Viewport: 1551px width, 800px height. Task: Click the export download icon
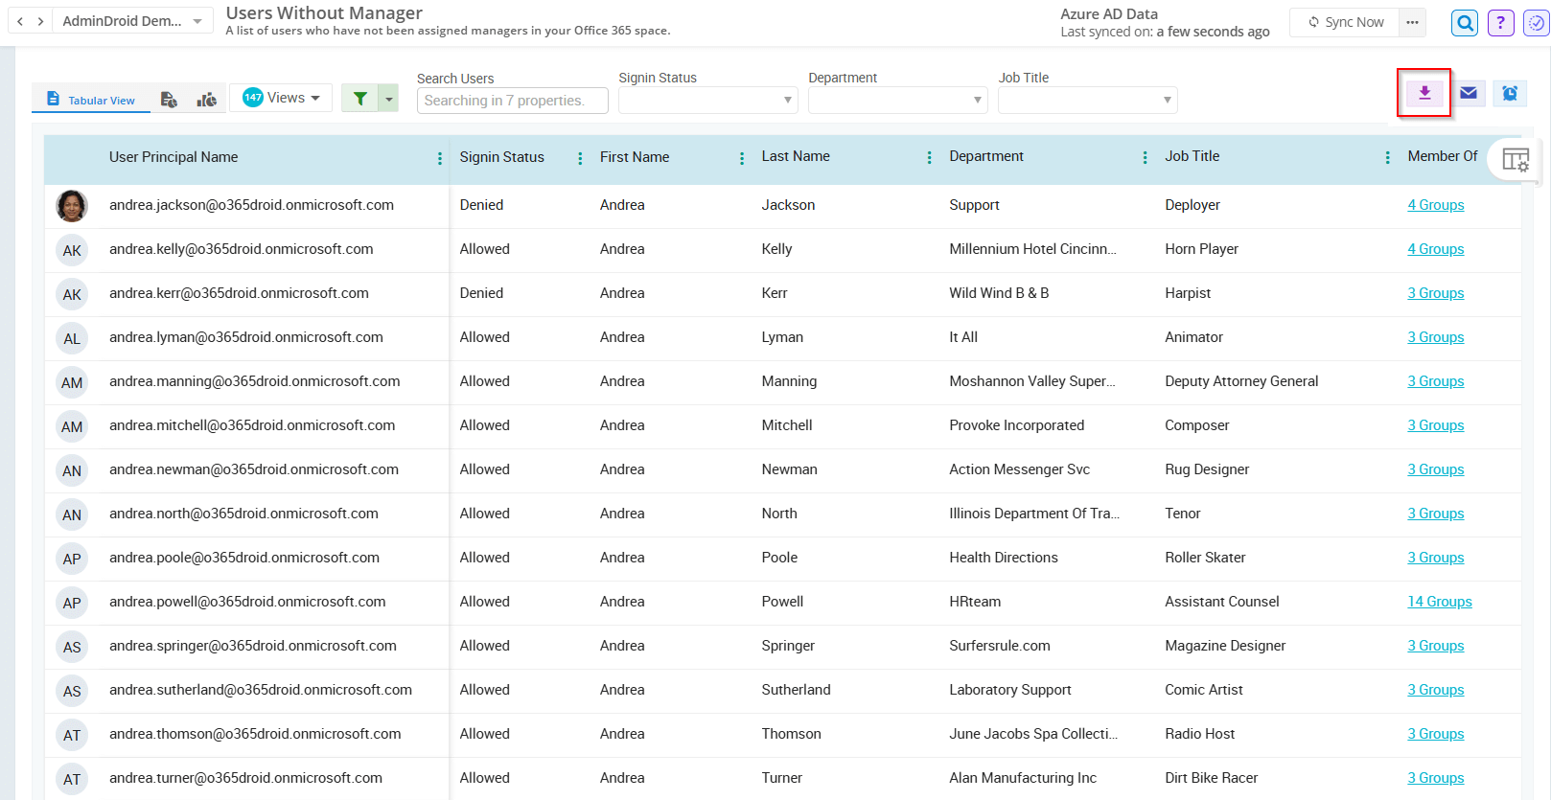pos(1424,93)
